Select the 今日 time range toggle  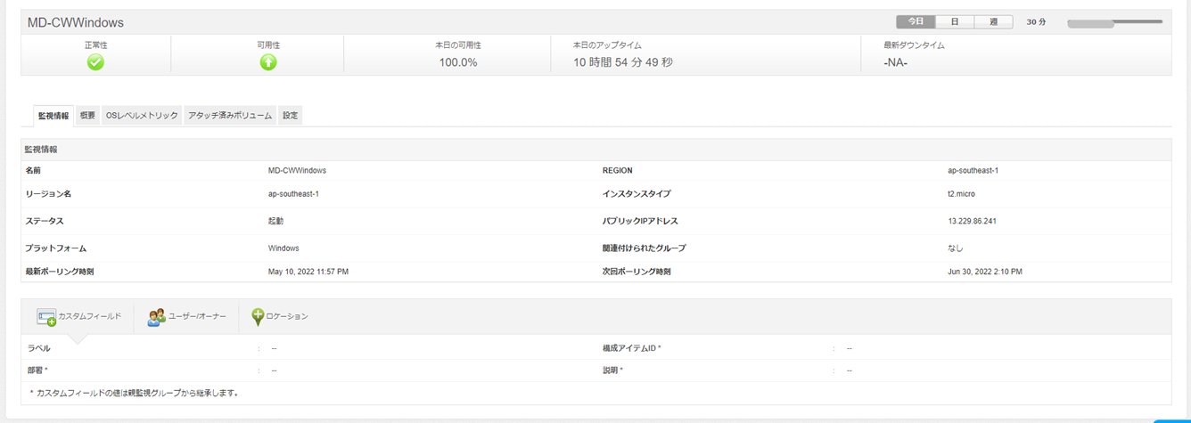(916, 21)
